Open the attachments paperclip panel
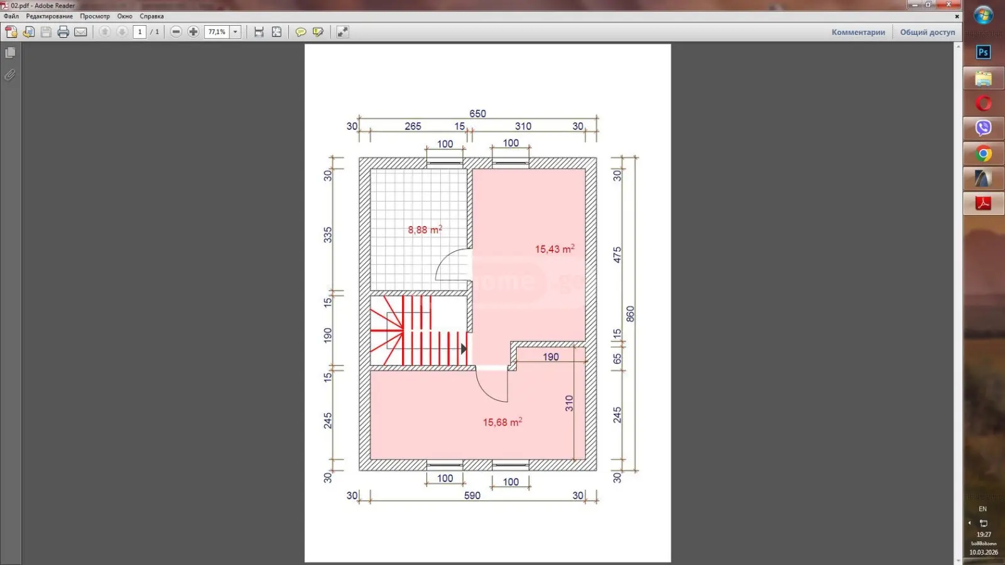 click(x=10, y=75)
